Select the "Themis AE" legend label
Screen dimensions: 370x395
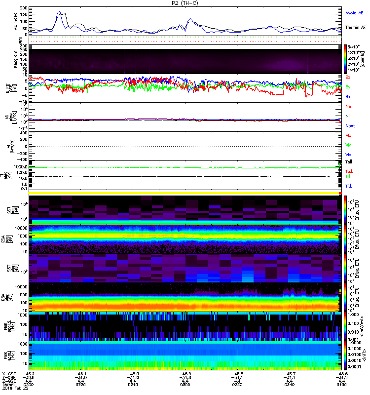[x=355, y=28]
